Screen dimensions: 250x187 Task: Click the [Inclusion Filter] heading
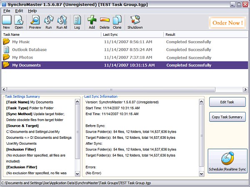21,150
